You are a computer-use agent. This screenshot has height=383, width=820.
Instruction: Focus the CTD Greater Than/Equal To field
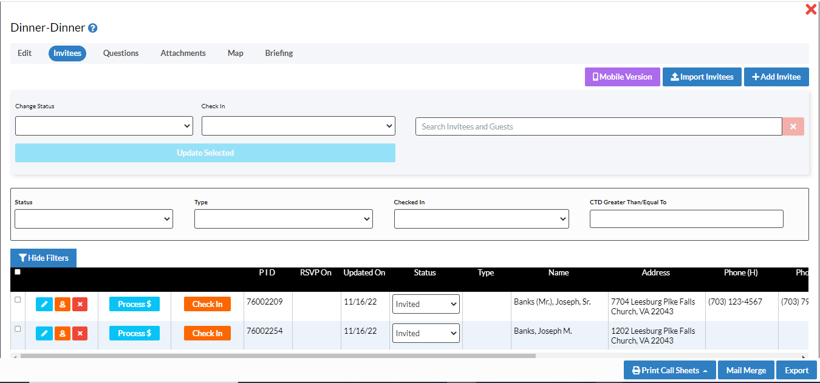(x=686, y=219)
